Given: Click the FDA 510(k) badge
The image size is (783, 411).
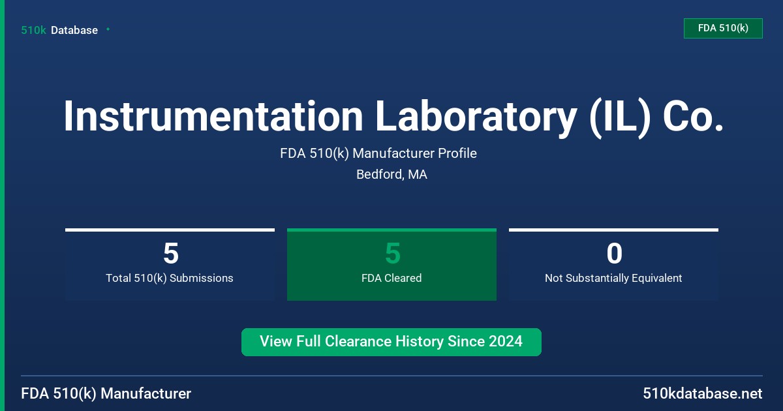Looking at the screenshot, I should (723, 28).
